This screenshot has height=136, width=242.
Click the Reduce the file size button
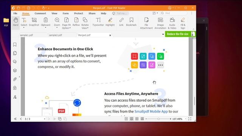tap(180, 34)
